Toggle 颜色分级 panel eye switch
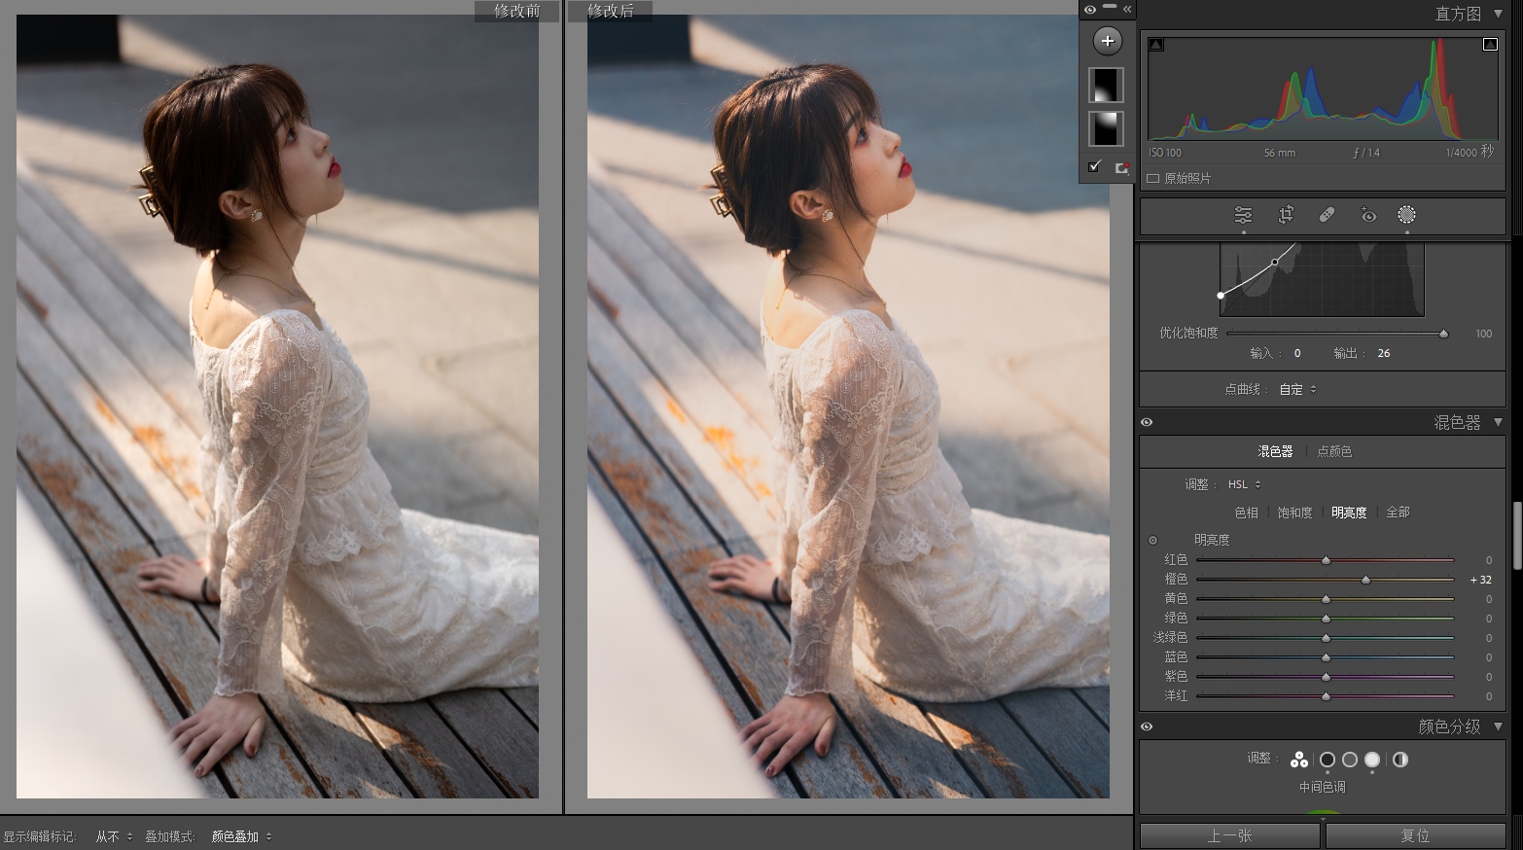Screen dimensions: 1523x850 (1147, 726)
